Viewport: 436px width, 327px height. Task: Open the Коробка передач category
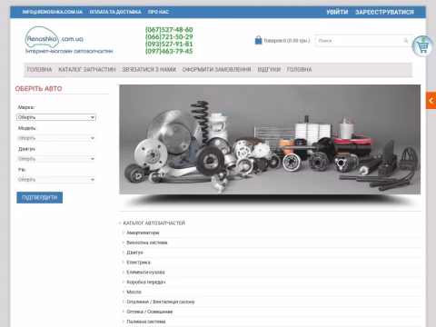pos(146,282)
